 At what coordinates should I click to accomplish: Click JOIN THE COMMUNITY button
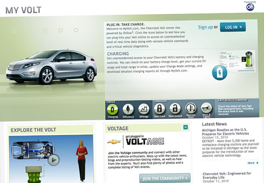tap(165, 178)
